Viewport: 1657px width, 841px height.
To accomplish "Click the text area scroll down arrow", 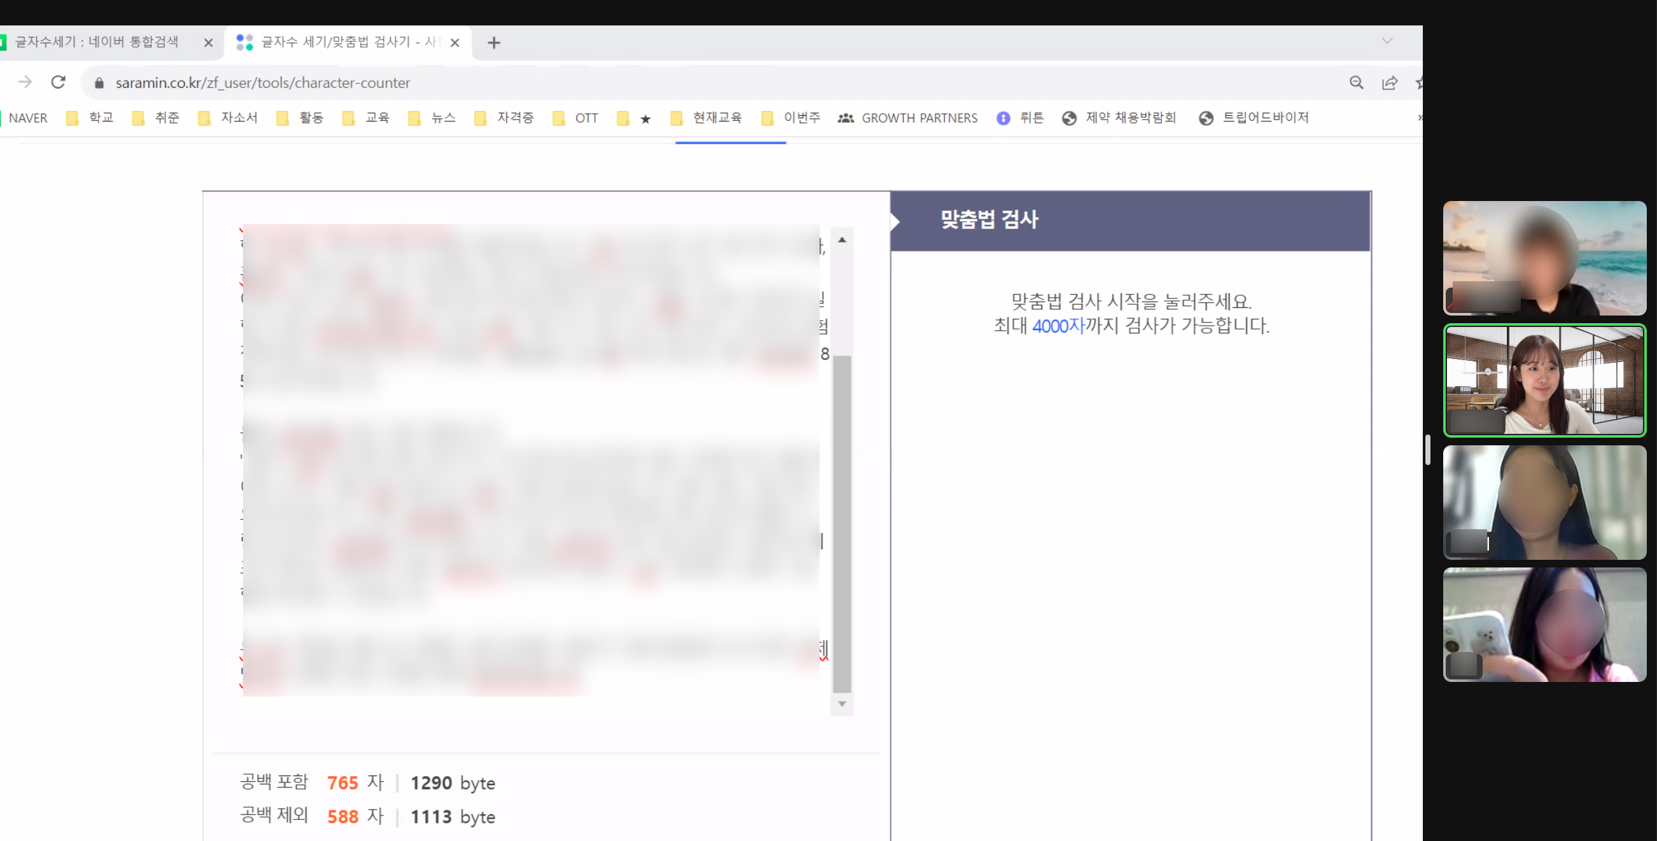I will coord(841,704).
